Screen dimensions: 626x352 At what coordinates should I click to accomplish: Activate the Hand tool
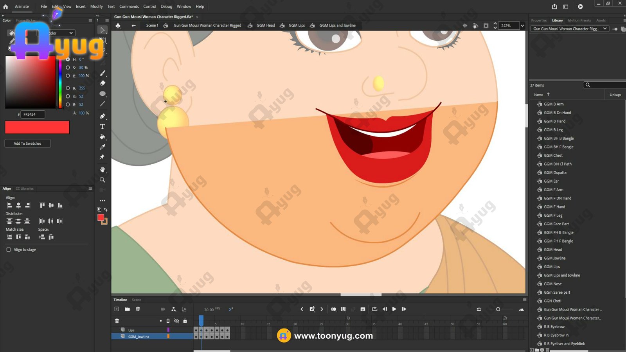tap(103, 169)
